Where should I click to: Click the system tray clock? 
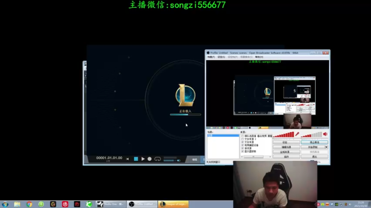tap(361, 204)
